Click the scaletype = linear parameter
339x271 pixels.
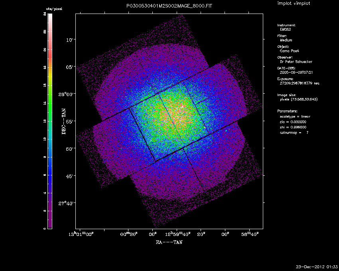[295, 116]
